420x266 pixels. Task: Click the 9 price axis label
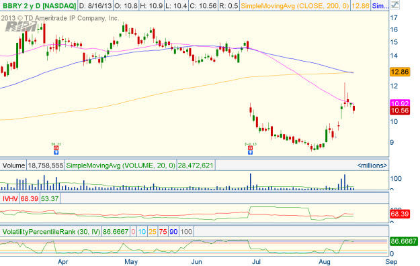point(392,142)
